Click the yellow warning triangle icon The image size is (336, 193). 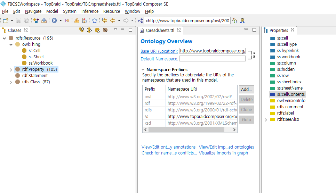tap(77, 20)
